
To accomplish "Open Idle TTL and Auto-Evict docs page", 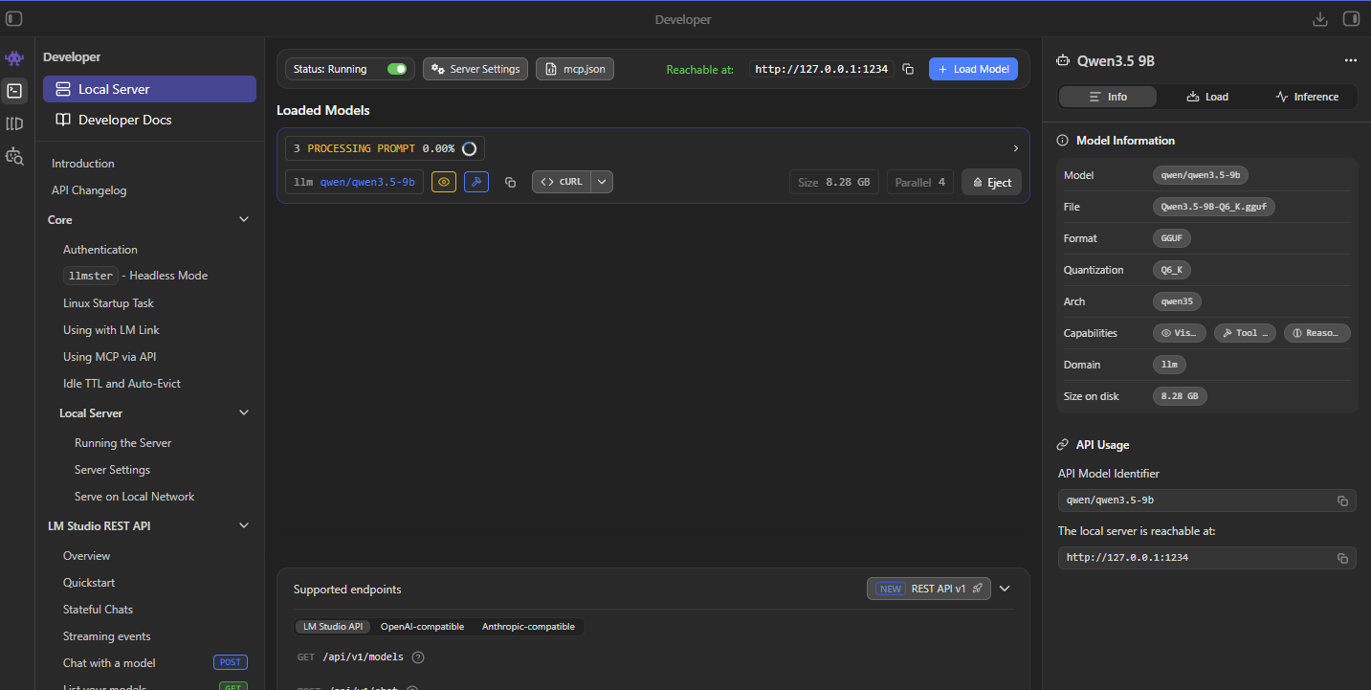I will (x=122, y=384).
